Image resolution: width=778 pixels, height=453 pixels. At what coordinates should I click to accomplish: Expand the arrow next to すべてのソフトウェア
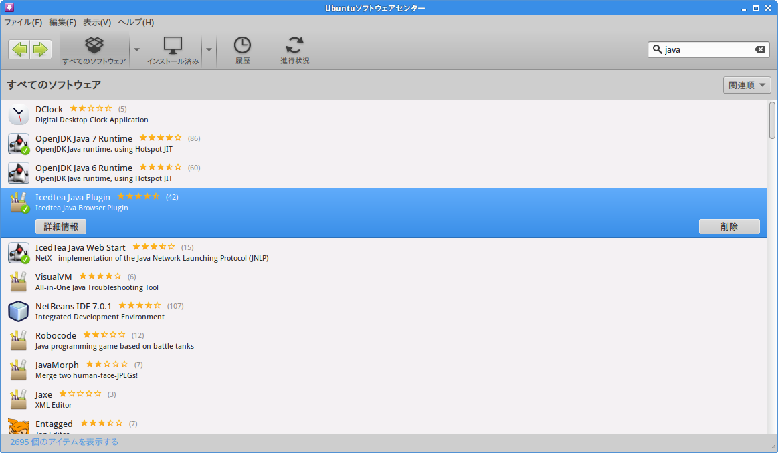point(136,50)
